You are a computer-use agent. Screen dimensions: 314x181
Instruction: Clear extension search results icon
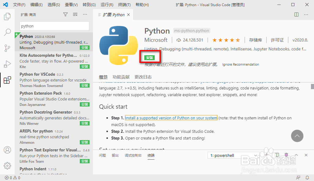point(75,14)
